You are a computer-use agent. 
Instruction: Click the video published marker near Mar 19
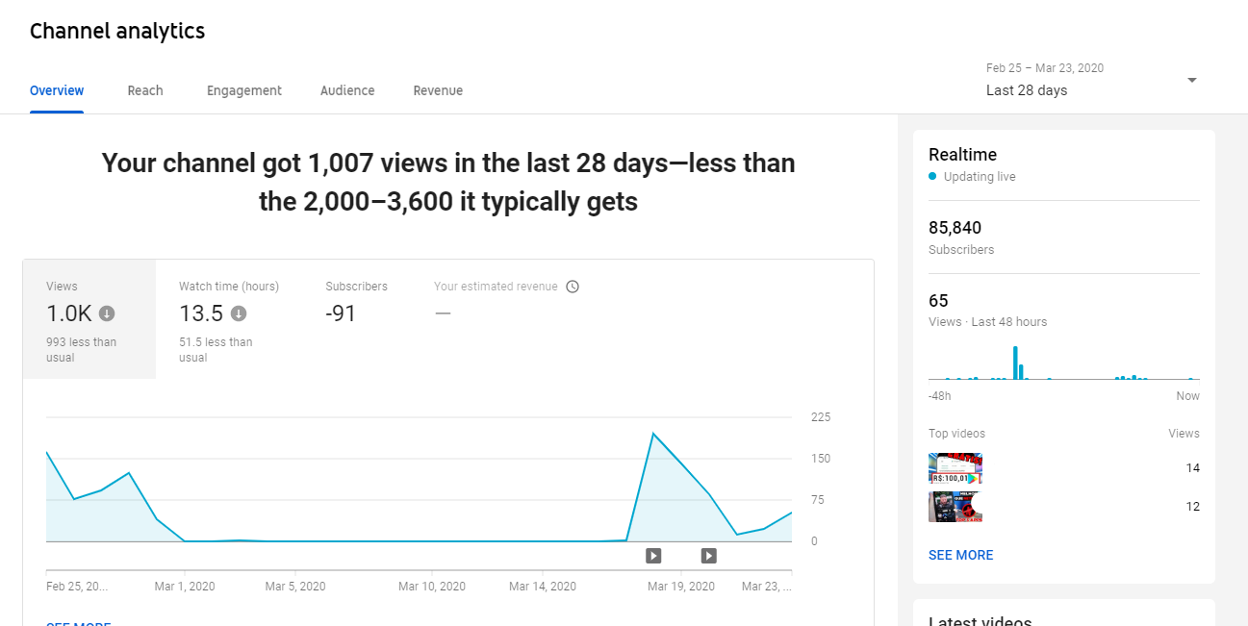click(653, 555)
